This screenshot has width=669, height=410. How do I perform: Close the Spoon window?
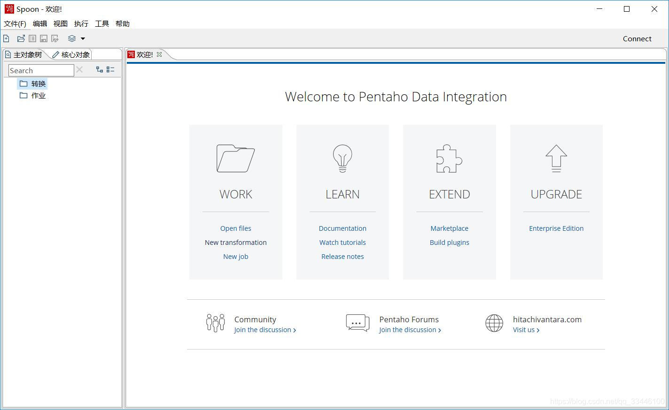click(x=654, y=9)
